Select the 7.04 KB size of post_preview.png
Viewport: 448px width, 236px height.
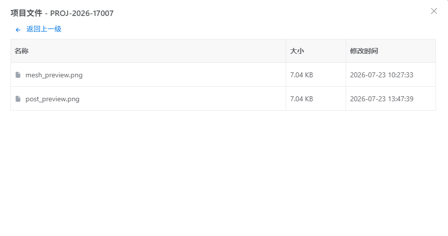302,99
